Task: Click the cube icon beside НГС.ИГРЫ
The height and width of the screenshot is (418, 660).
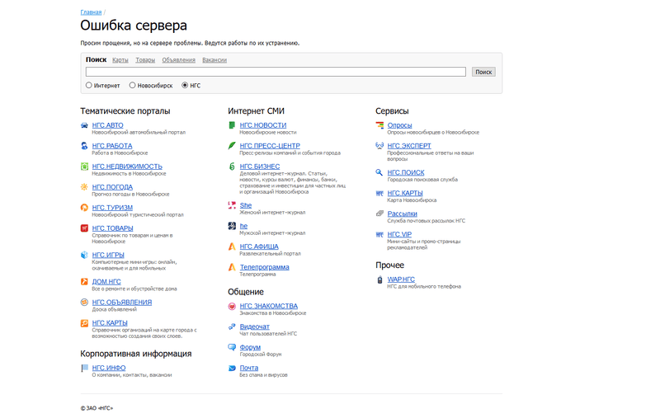Action: [x=84, y=256]
